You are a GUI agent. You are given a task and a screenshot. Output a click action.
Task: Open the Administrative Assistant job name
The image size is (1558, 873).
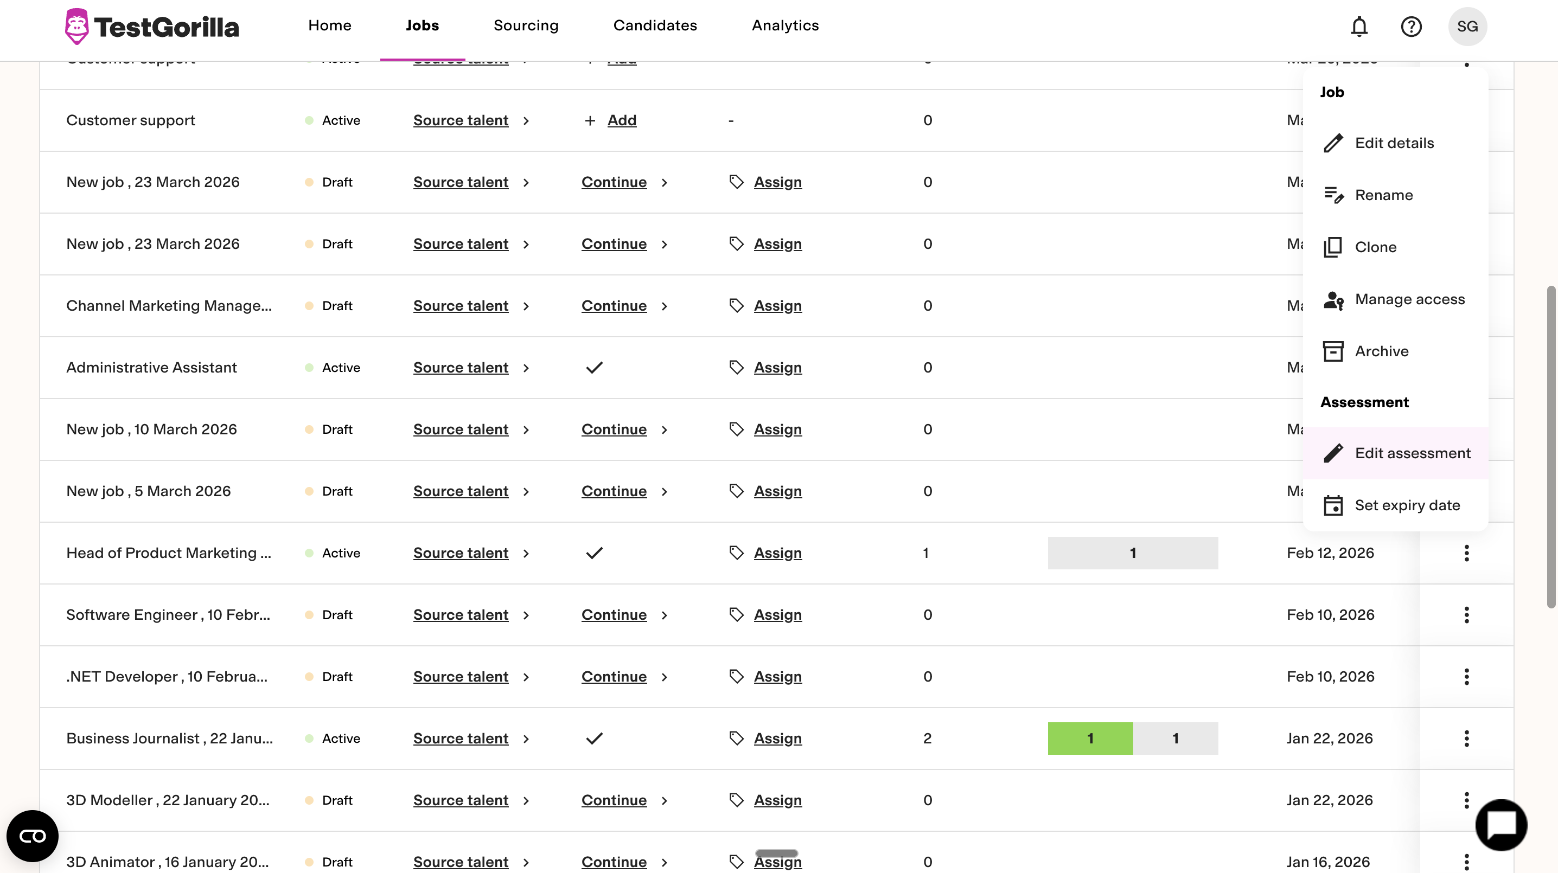pyautogui.click(x=151, y=368)
